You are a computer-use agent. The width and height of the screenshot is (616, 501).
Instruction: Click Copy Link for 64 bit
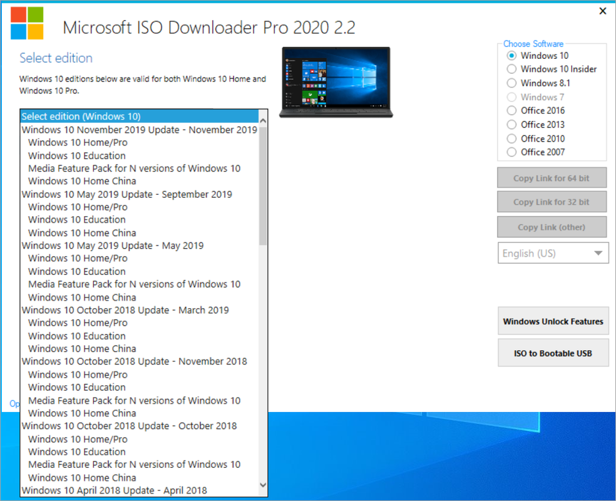point(552,178)
